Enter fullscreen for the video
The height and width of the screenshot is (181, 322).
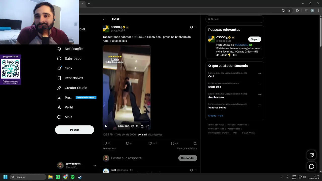pyautogui.click(x=147, y=126)
